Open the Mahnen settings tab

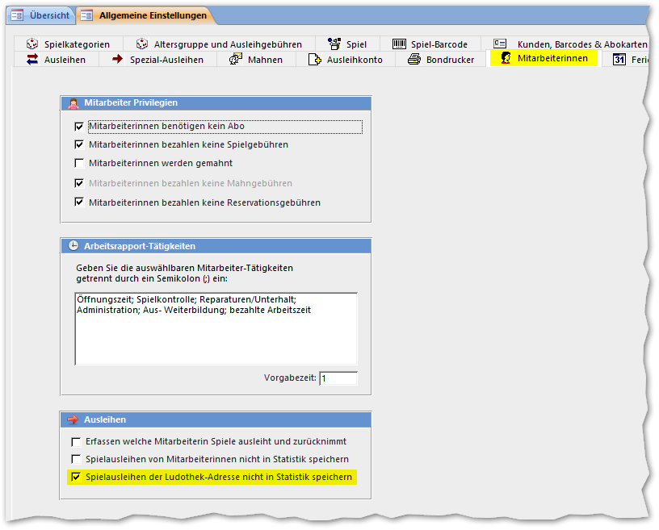(256, 59)
